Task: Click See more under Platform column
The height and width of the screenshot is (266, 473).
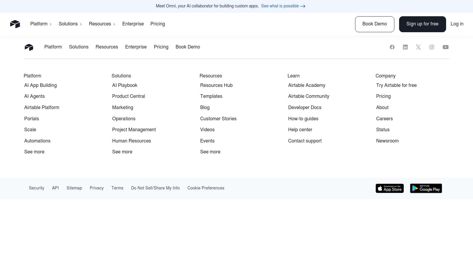Action: click(x=34, y=152)
